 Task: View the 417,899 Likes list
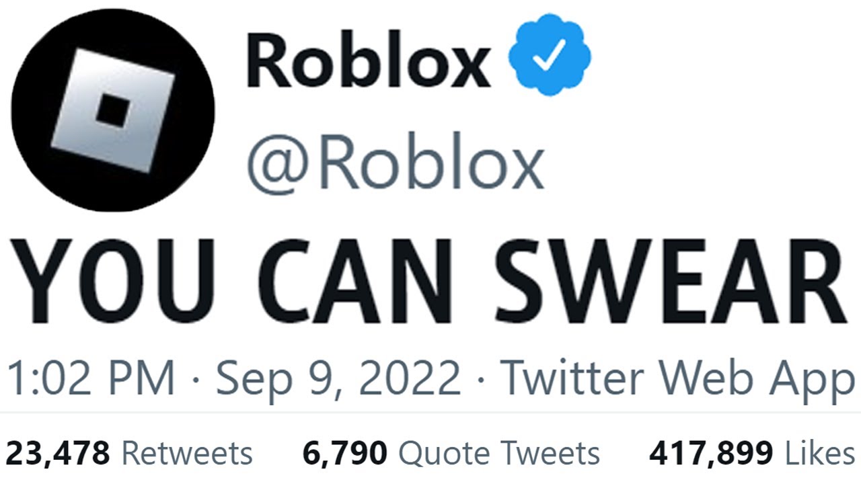point(751,454)
